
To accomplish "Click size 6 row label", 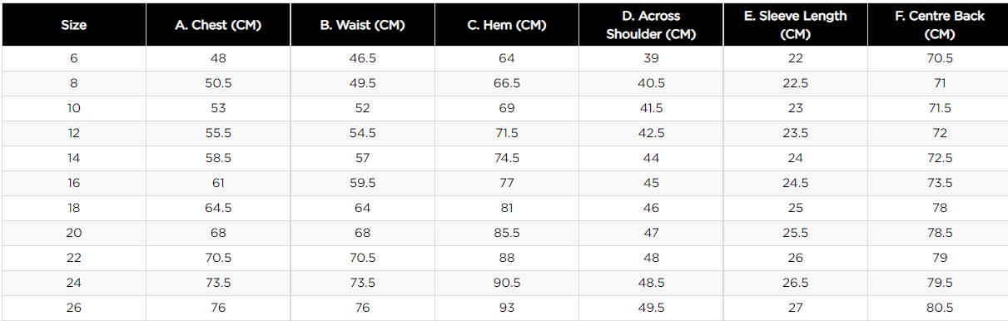I will tap(74, 58).
